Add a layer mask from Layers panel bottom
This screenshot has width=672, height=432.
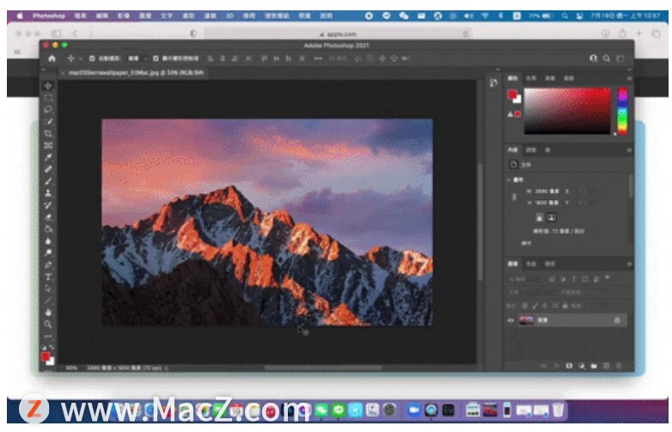tap(569, 366)
